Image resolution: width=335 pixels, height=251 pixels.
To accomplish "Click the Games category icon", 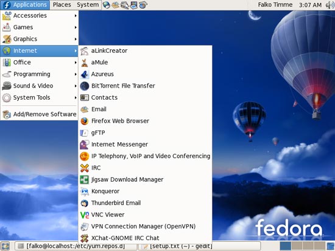I will 7,27.
